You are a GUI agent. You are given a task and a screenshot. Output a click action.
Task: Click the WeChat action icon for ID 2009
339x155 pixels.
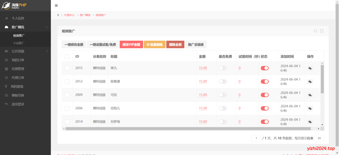click(x=310, y=95)
